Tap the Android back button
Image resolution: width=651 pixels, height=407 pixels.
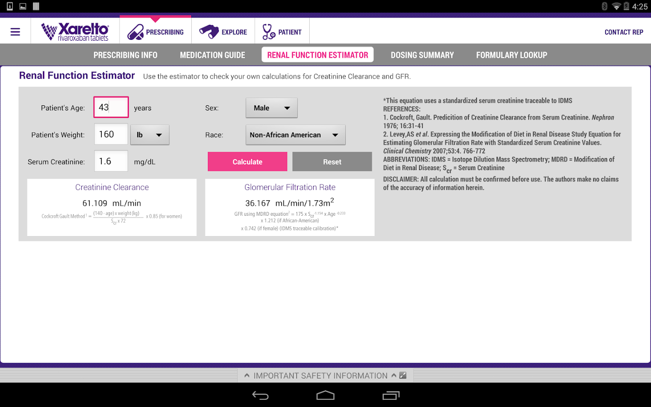[260, 395]
